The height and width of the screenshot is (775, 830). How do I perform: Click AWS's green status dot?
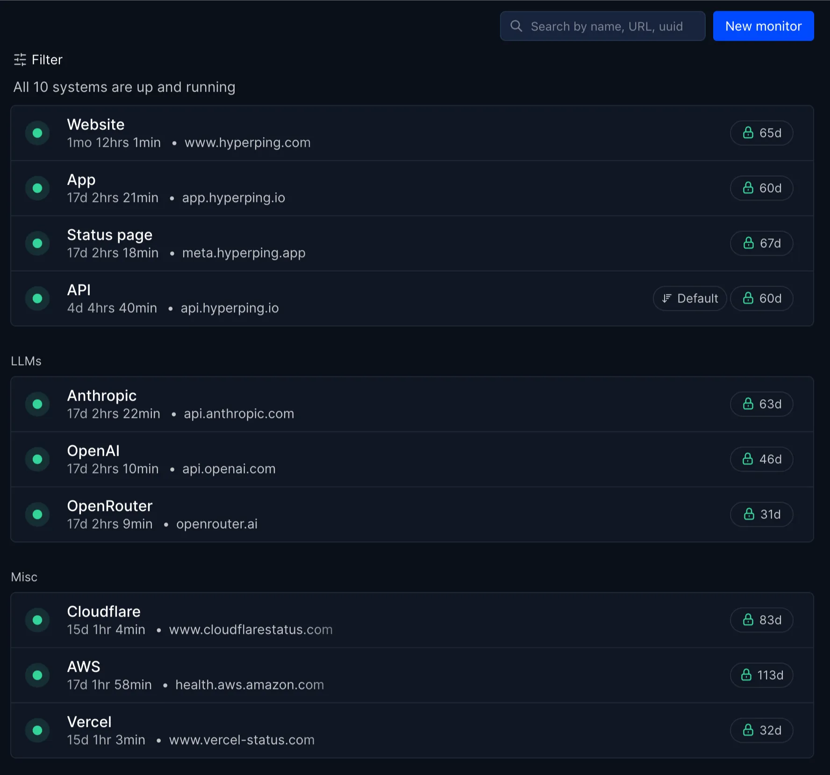tap(37, 675)
